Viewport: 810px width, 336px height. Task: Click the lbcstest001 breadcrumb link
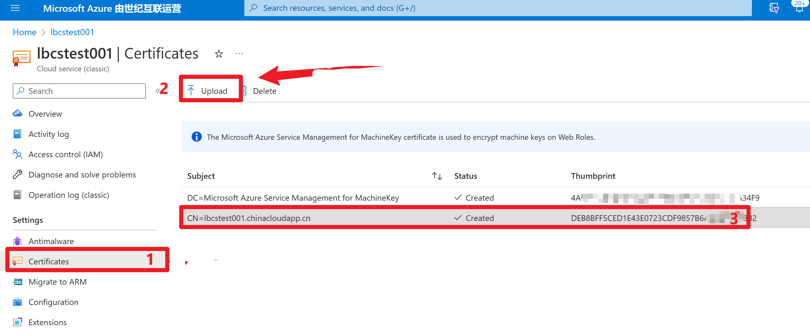pos(72,32)
